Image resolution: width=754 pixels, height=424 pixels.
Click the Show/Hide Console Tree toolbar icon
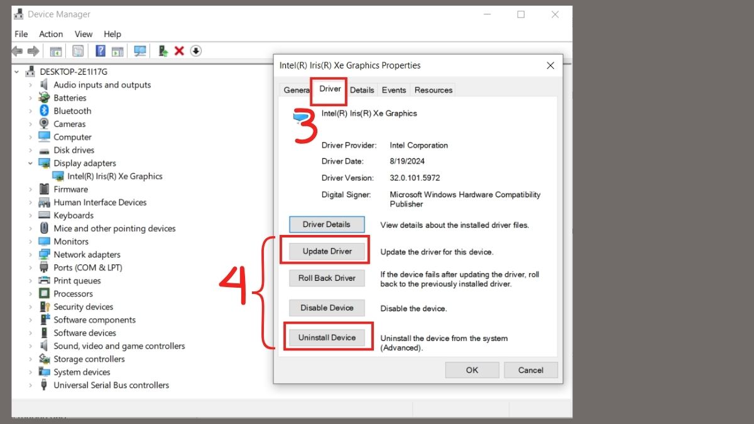(x=55, y=51)
